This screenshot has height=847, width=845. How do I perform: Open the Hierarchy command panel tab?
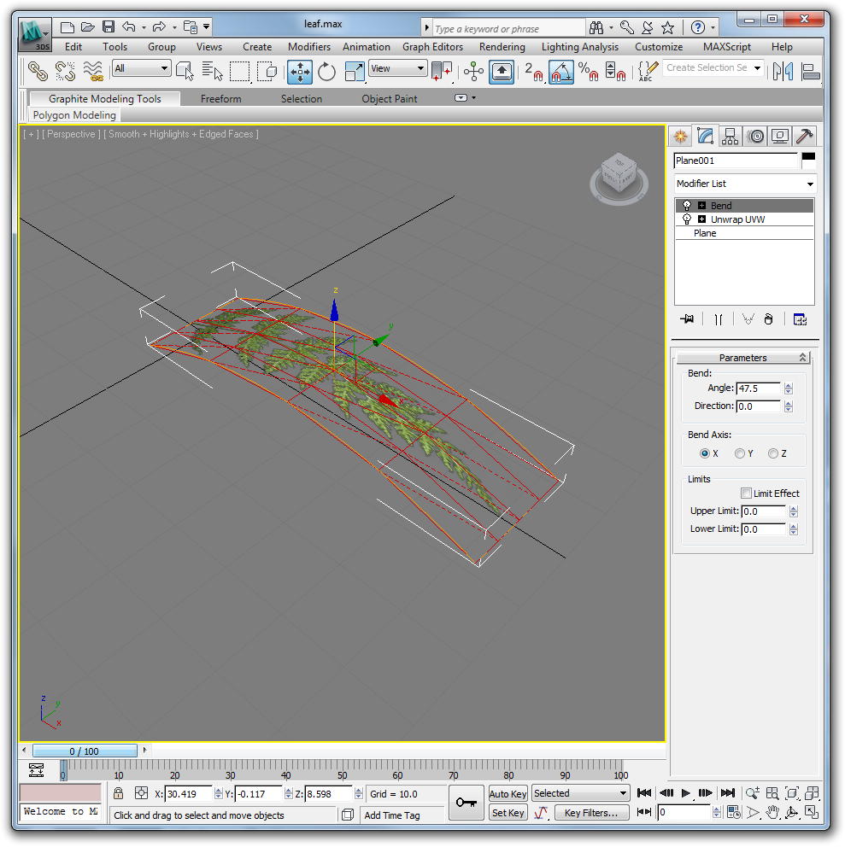(730, 136)
